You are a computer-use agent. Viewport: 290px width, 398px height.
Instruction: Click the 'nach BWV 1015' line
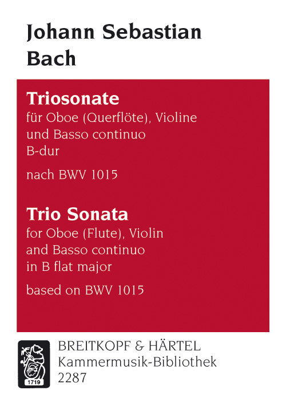72,175
